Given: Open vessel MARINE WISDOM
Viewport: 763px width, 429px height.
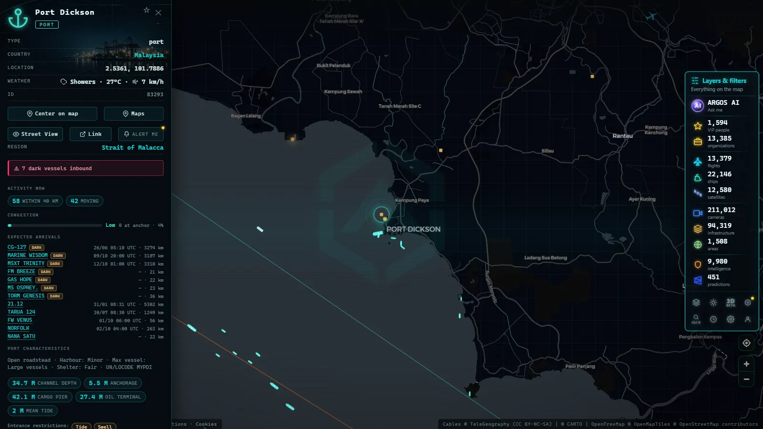Looking at the screenshot, I should click(x=28, y=255).
